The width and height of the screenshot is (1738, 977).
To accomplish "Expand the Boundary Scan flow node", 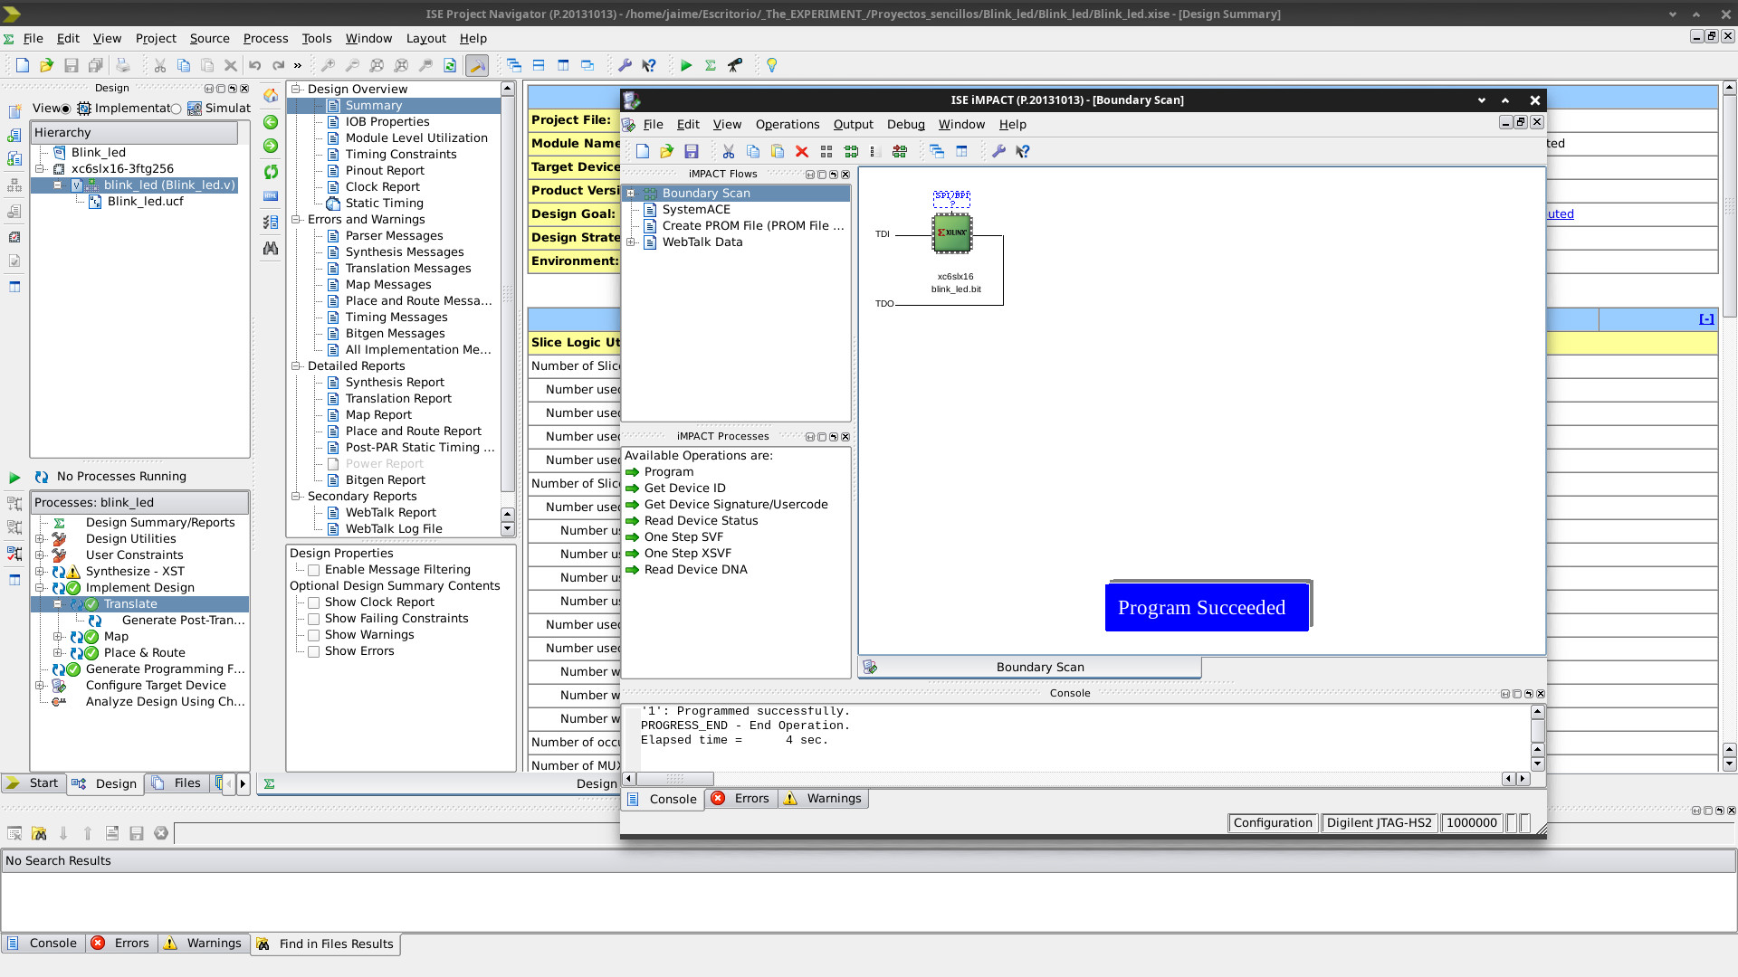I will 631,194.
